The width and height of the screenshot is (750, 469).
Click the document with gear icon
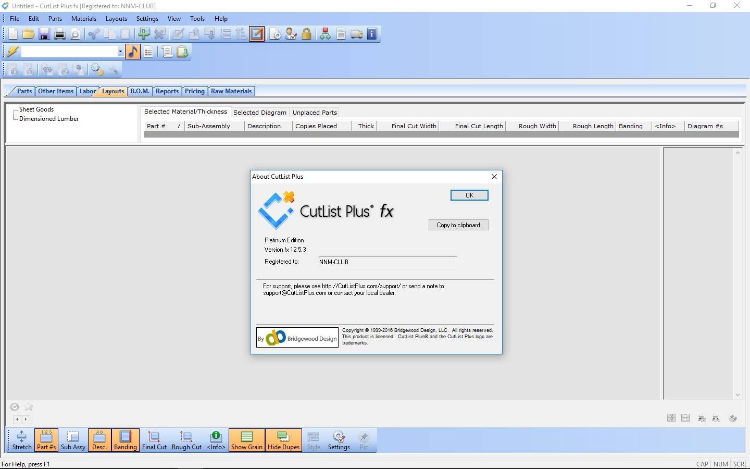coord(276,34)
